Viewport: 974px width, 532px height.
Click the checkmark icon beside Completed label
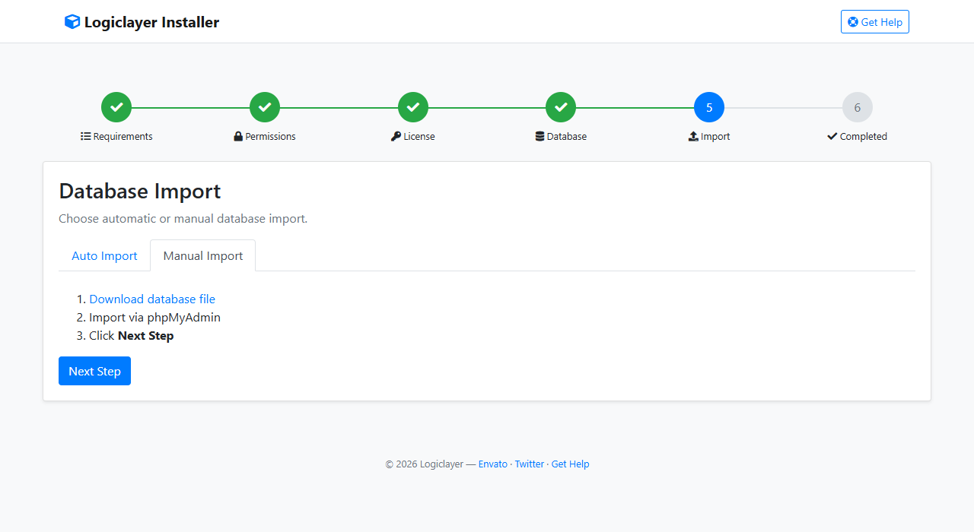coord(832,137)
